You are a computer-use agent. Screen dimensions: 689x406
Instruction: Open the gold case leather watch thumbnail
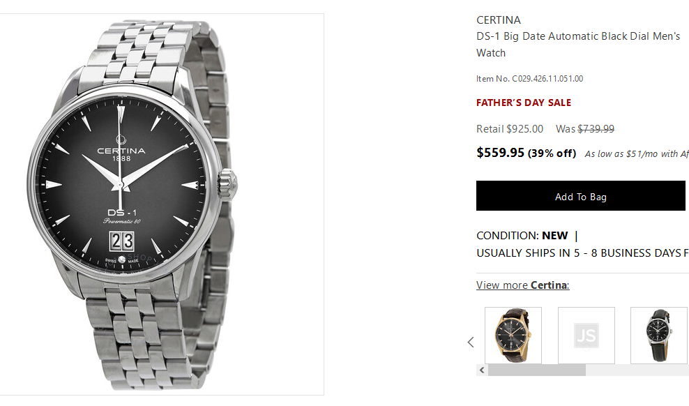click(513, 336)
